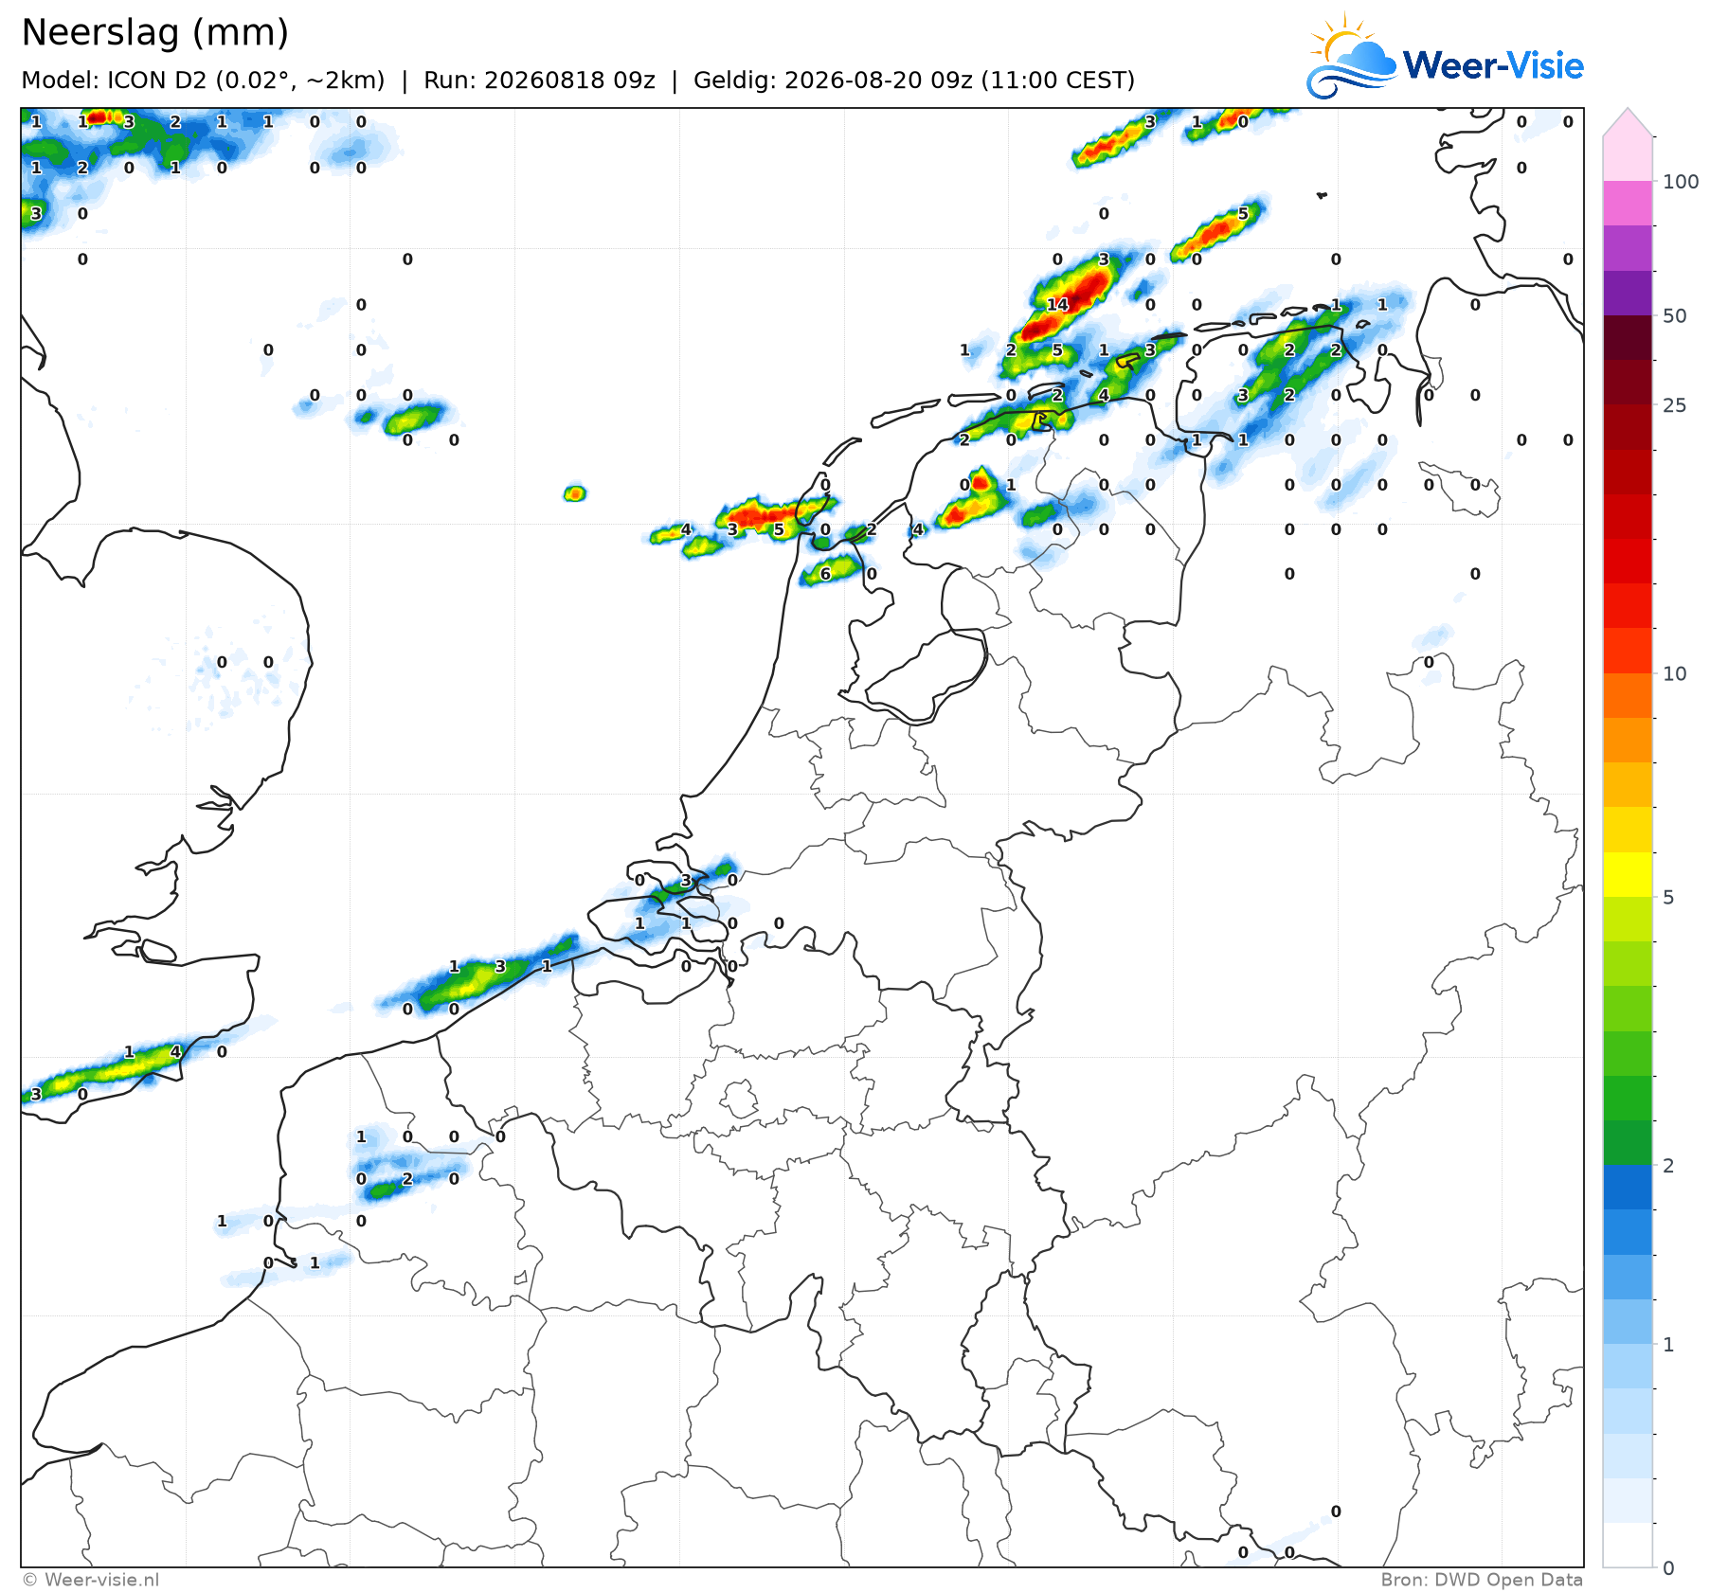1728x1592 pixels.
Task: Click the colorbar top arrow extension
Action: pyautogui.click(x=1628, y=122)
